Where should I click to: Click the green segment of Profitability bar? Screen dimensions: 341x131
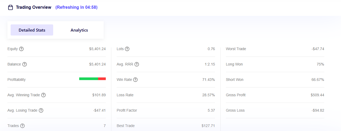(x=89, y=79)
